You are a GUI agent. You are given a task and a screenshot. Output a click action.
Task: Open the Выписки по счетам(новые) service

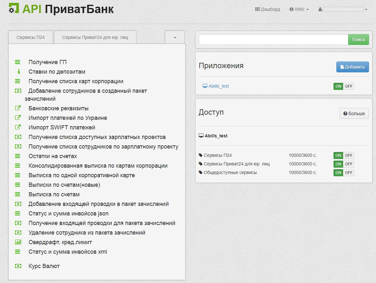point(64,185)
